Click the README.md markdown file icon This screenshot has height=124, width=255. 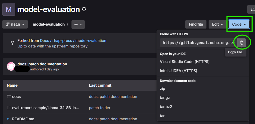point(9,119)
